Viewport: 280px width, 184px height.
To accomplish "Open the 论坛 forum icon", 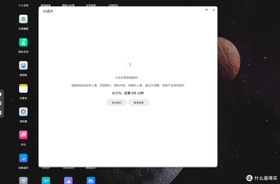I will point(23,135).
